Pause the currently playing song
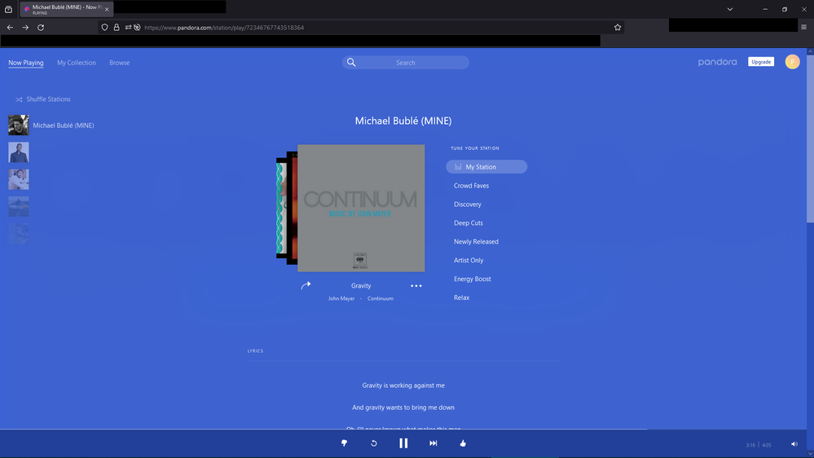814x458 pixels. pos(403,443)
